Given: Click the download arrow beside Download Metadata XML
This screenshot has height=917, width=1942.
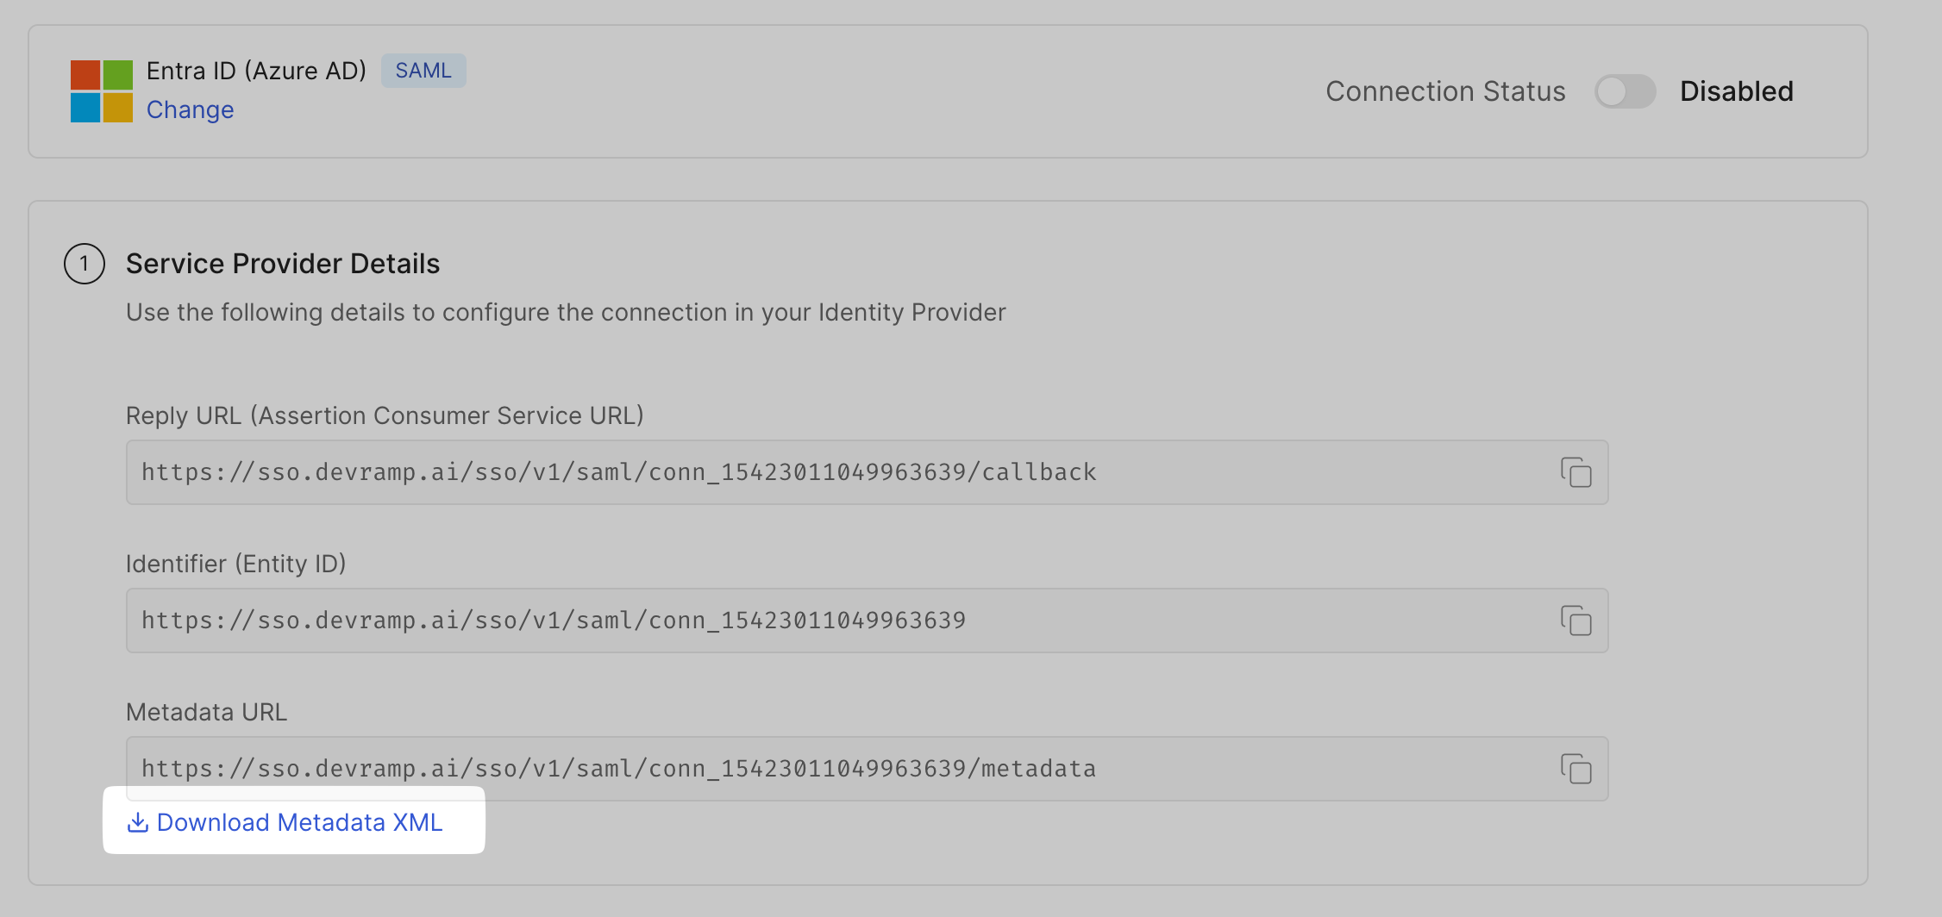Looking at the screenshot, I should pos(137,821).
